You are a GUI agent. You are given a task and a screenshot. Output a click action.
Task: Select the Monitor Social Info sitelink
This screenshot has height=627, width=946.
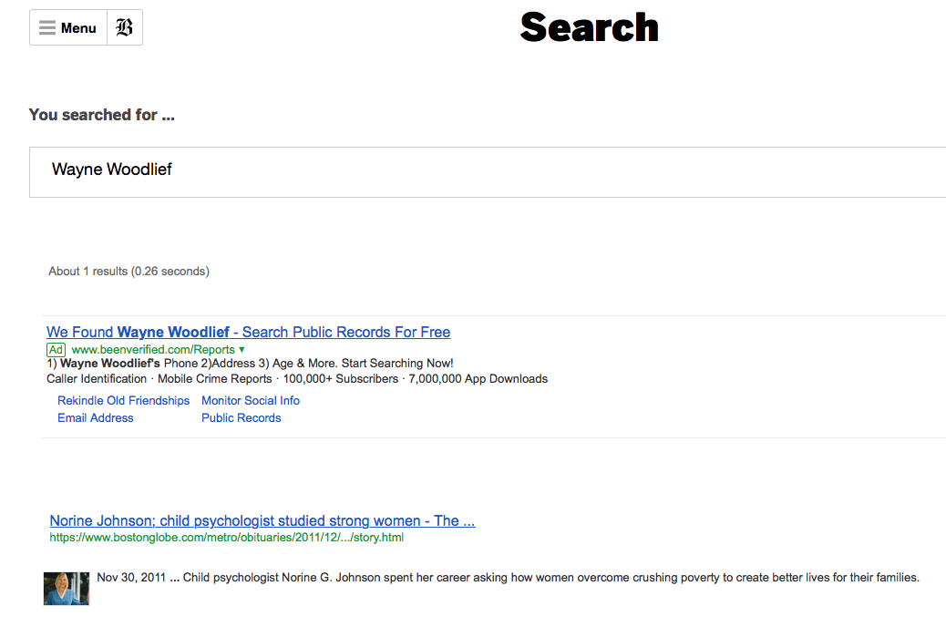251,401
